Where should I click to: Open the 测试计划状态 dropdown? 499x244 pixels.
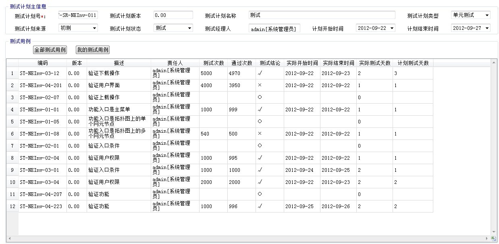(189, 28)
